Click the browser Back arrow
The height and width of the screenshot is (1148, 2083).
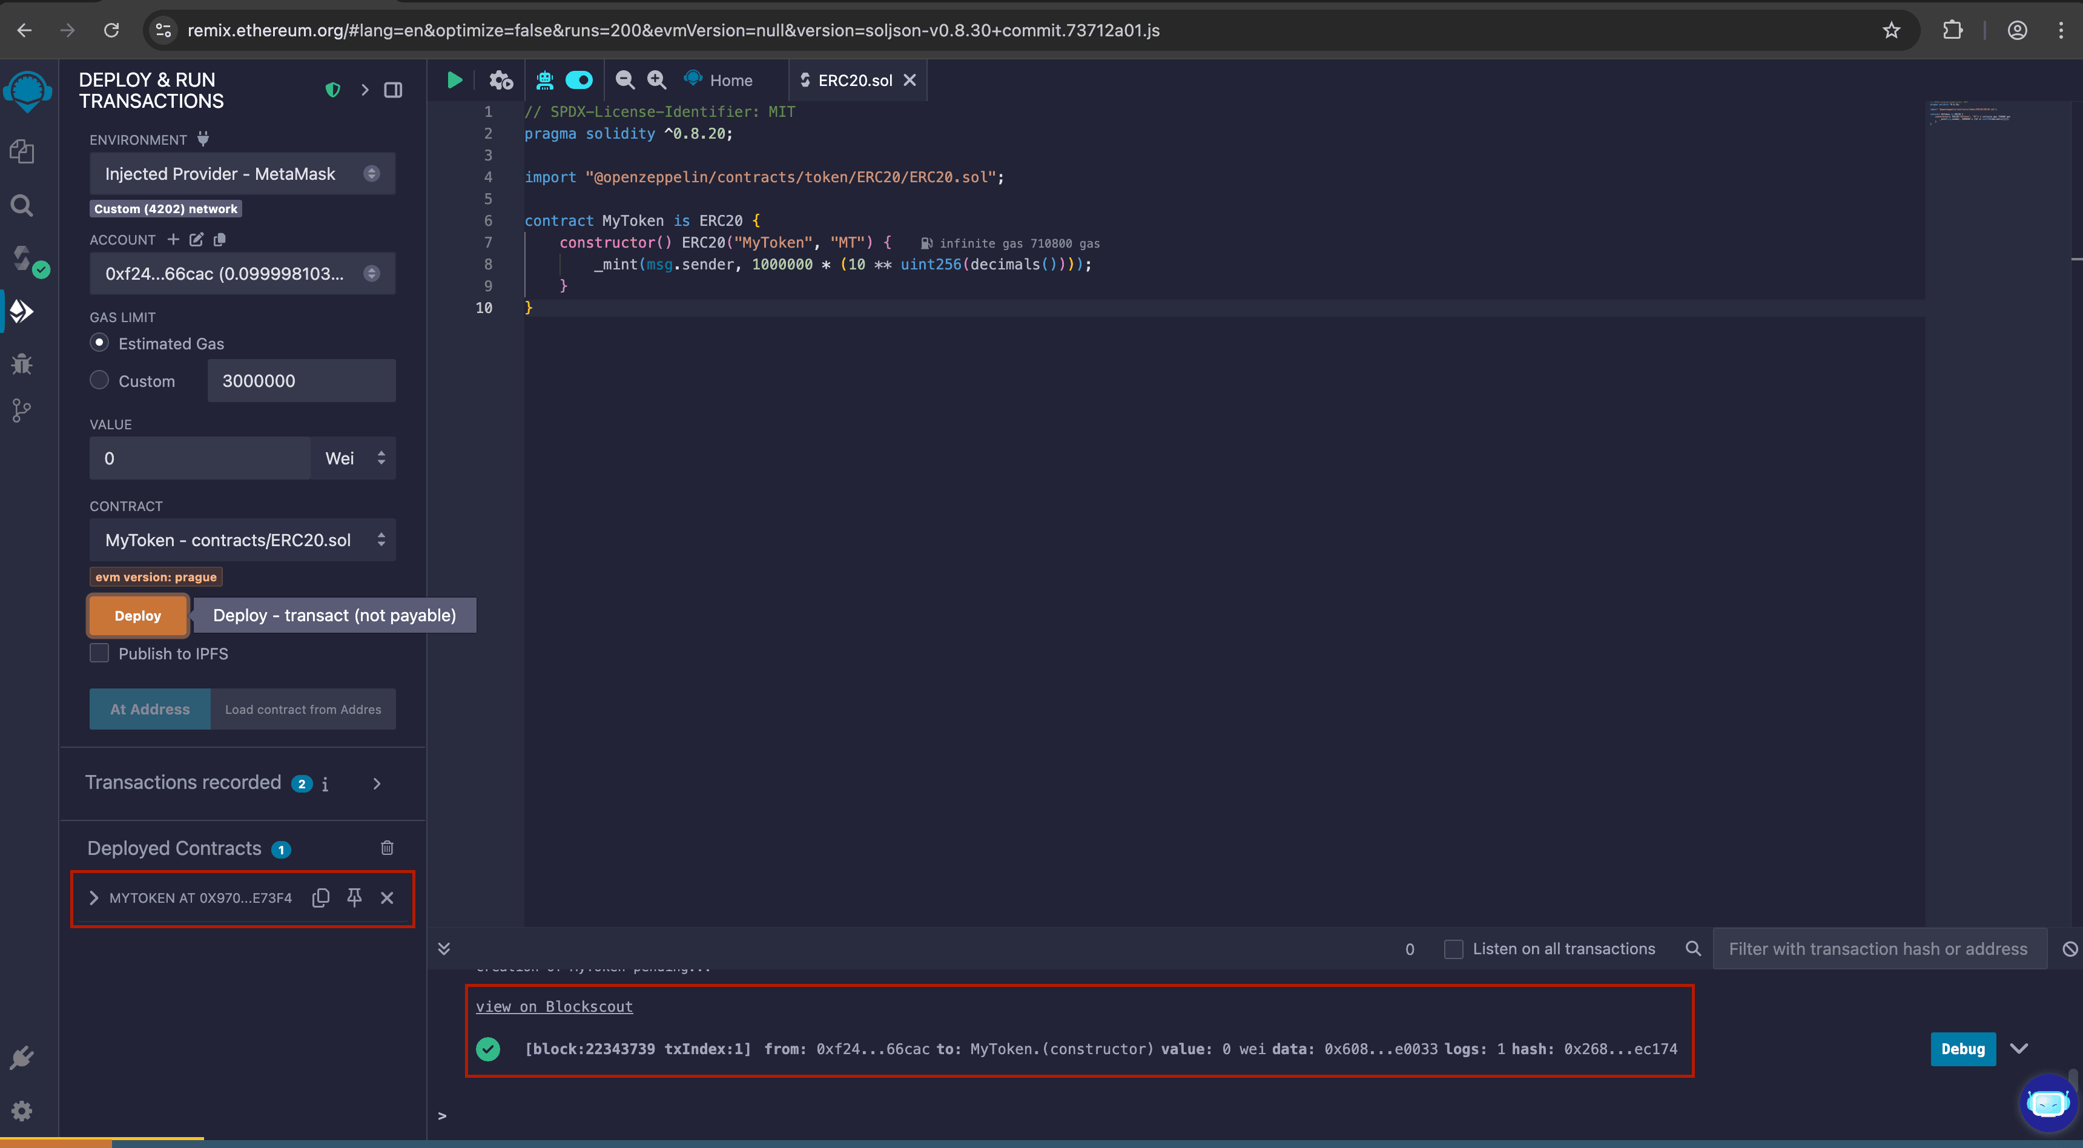coord(24,30)
